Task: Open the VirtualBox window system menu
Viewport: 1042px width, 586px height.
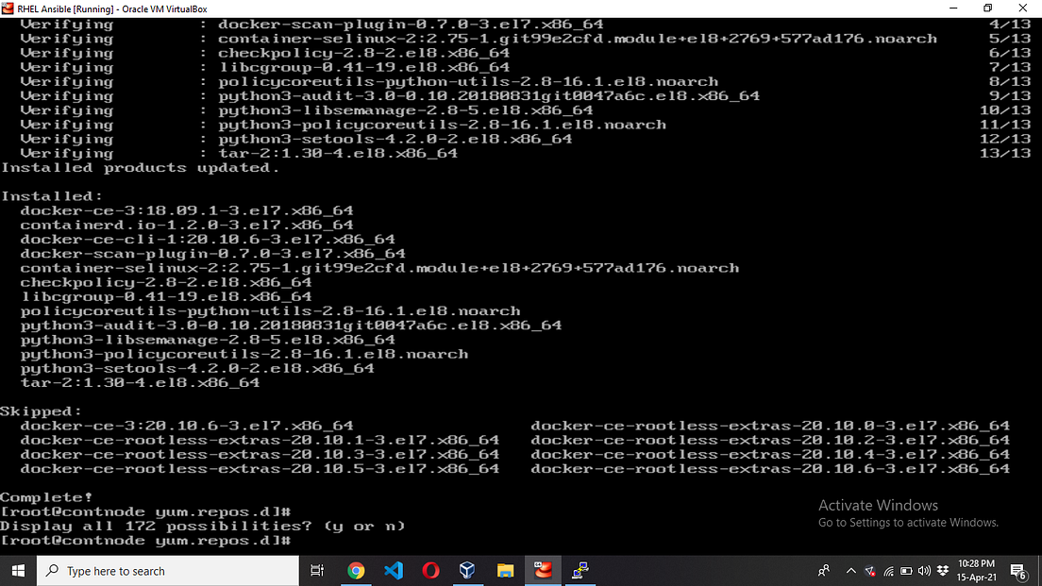Action: [8, 8]
